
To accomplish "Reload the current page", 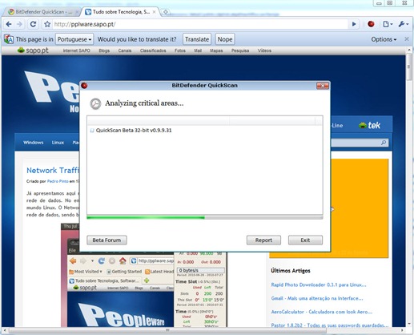I will pos(33,24).
